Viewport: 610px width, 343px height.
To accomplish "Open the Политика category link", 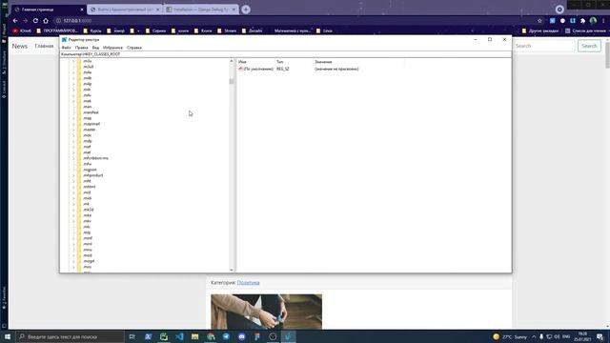I will coord(248,283).
